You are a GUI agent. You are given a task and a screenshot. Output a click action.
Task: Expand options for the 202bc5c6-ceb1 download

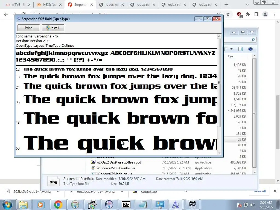(x=58, y=191)
